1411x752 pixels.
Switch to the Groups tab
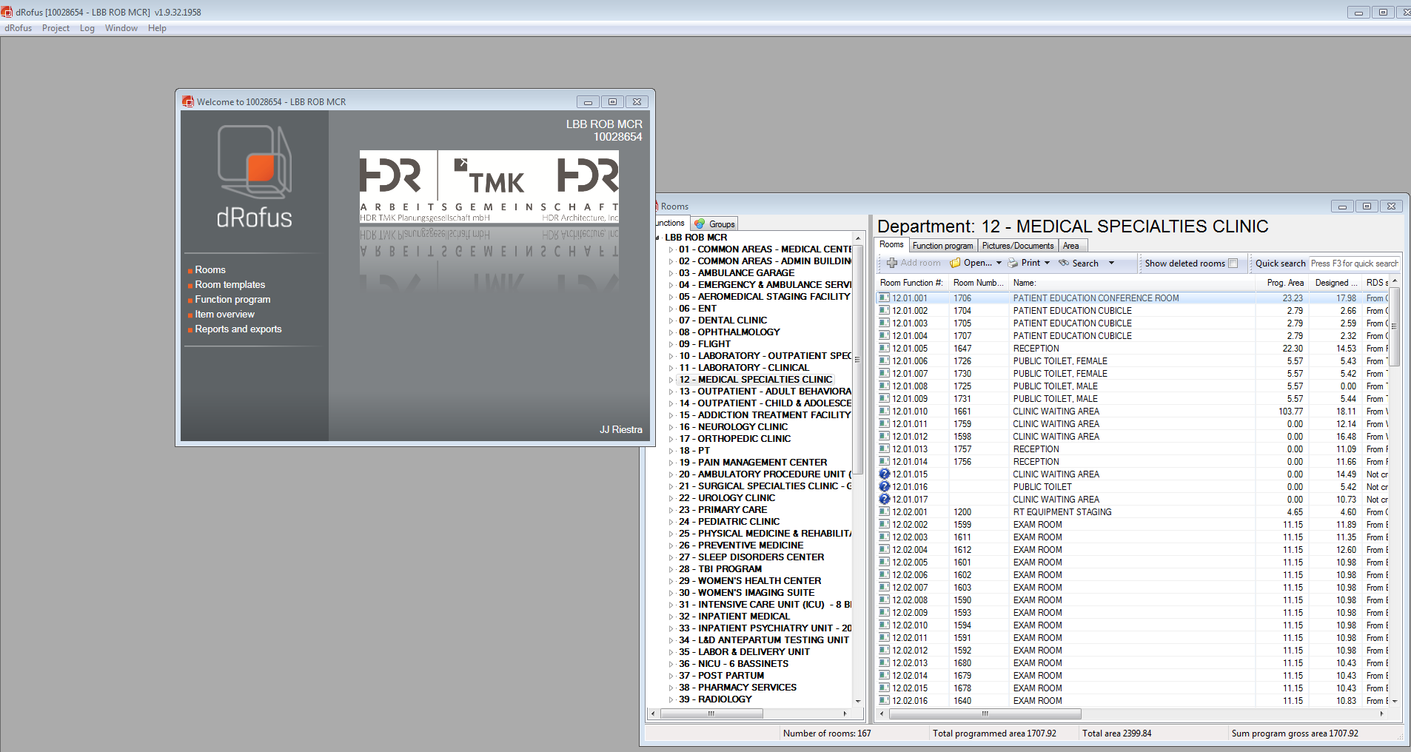click(714, 224)
